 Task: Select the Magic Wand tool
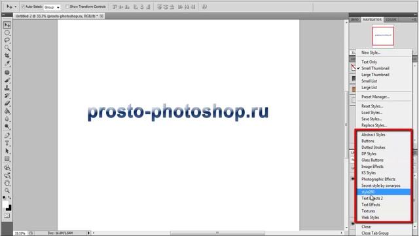pos(7,48)
